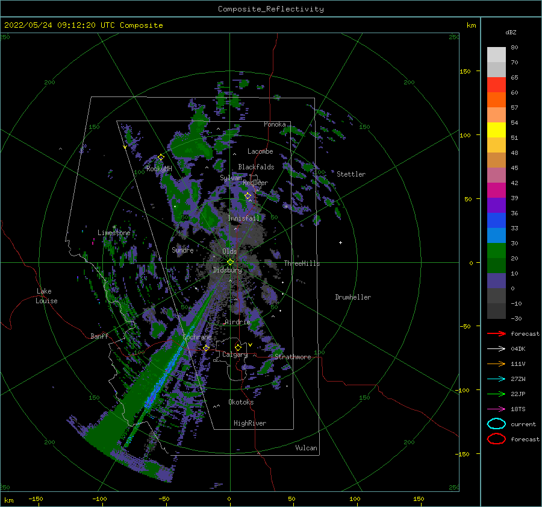Pick the yellow 54 dBZ color band

496,130
